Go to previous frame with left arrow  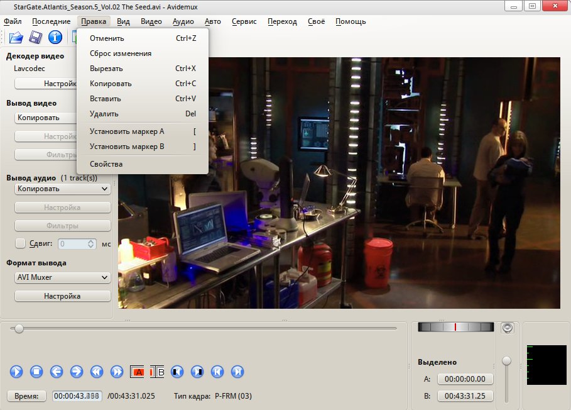(x=57, y=372)
